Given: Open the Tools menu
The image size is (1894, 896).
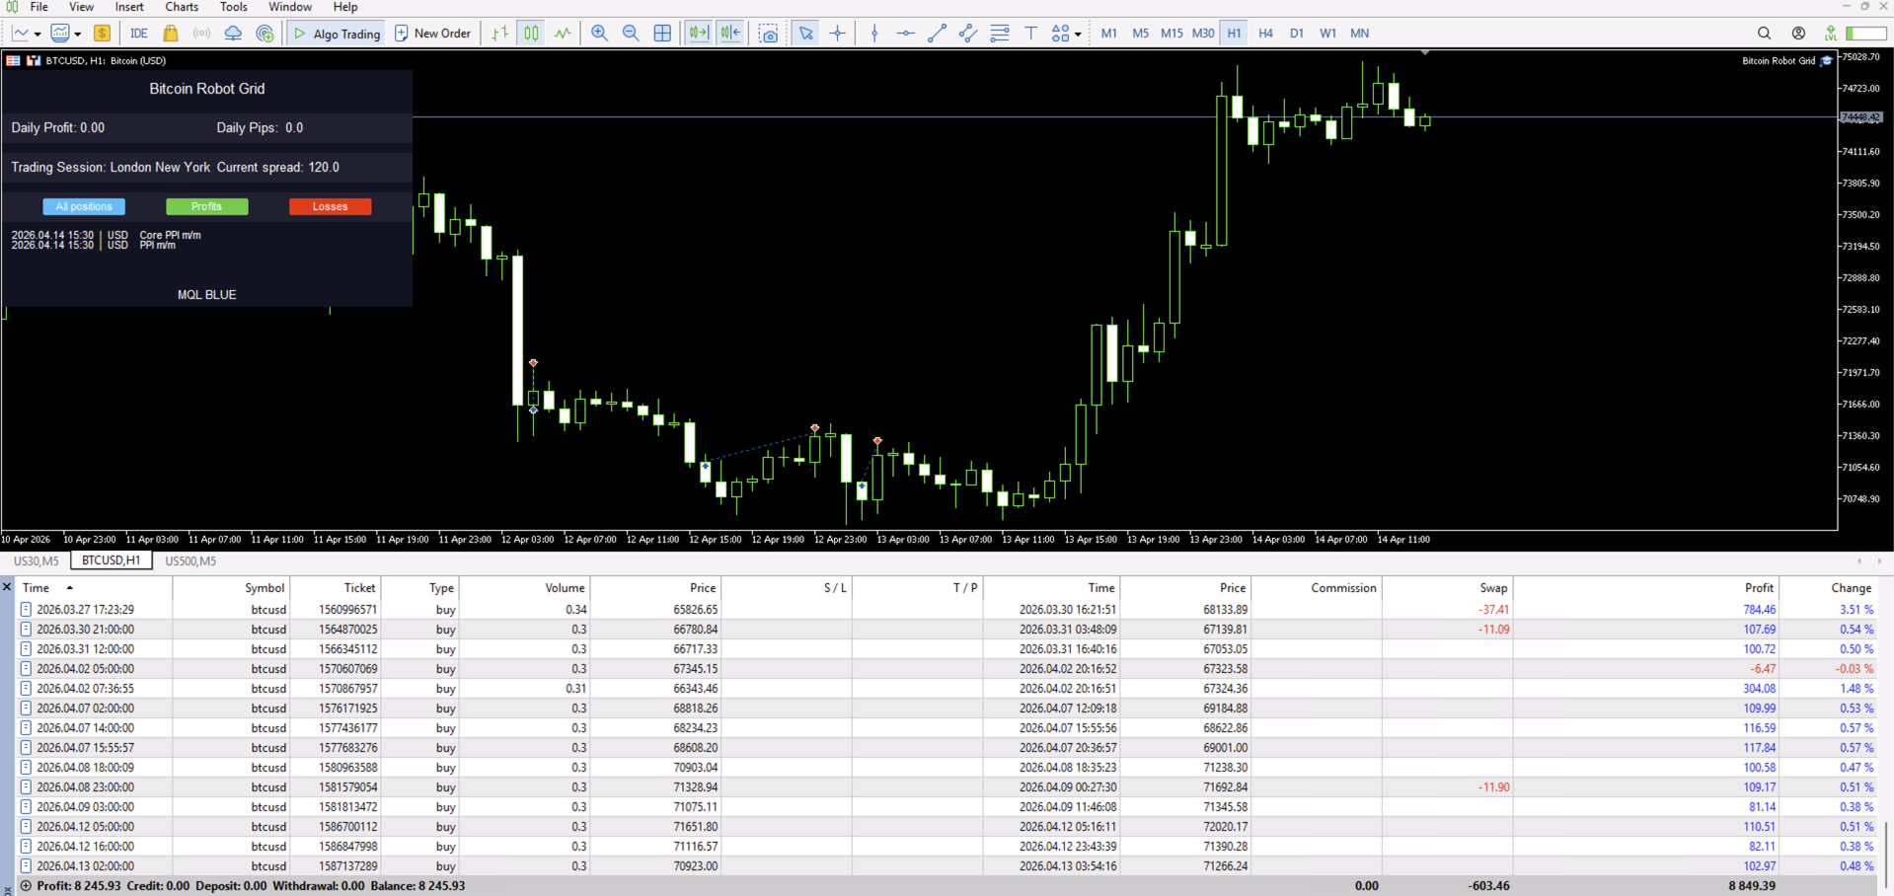Looking at the screenshot, I should (x=233, y=7).
